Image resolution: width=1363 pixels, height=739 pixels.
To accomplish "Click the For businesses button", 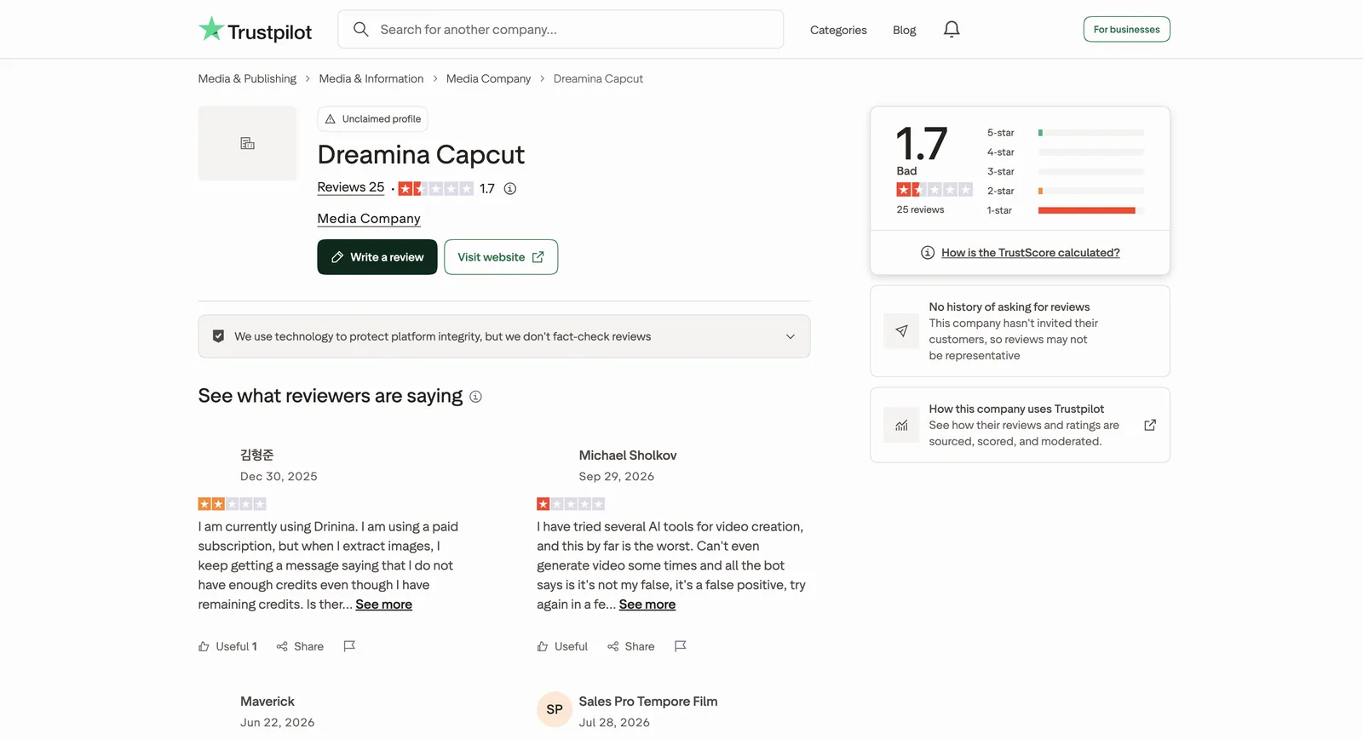I will pos(1126,30).
